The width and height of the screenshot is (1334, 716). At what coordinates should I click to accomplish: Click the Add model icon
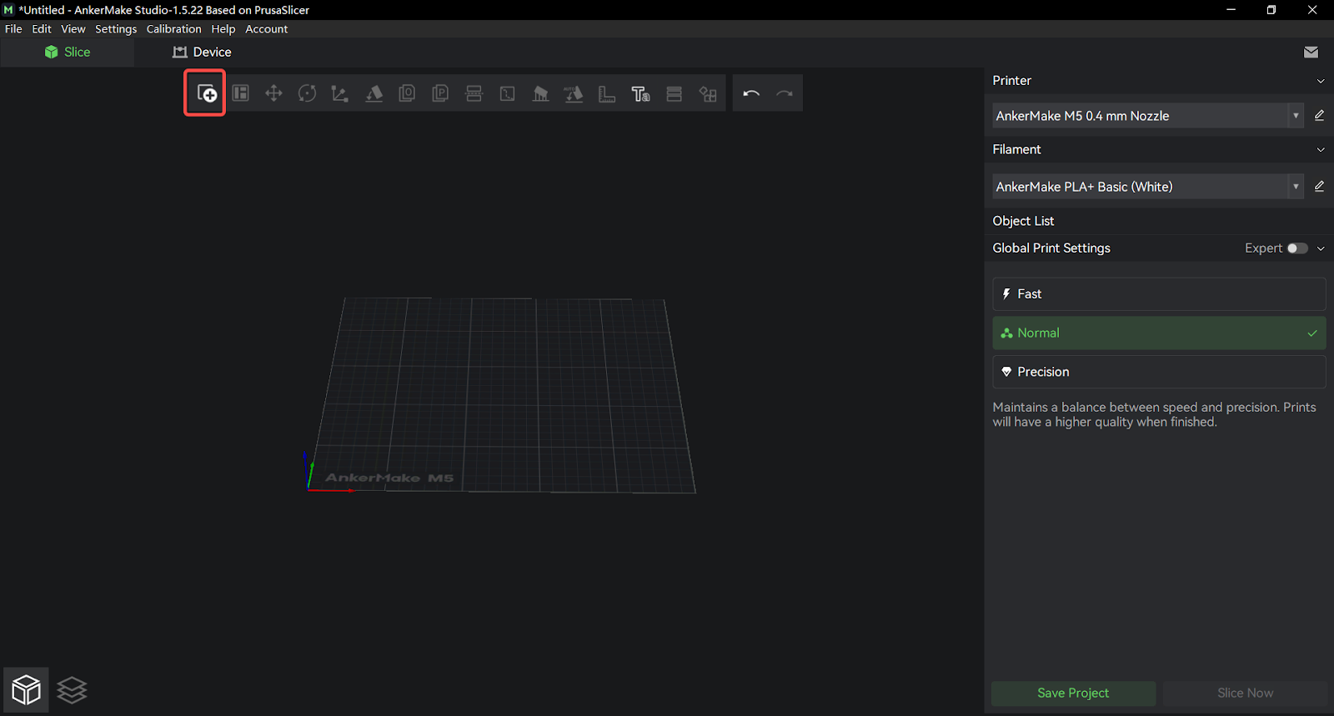coord(206,93)
